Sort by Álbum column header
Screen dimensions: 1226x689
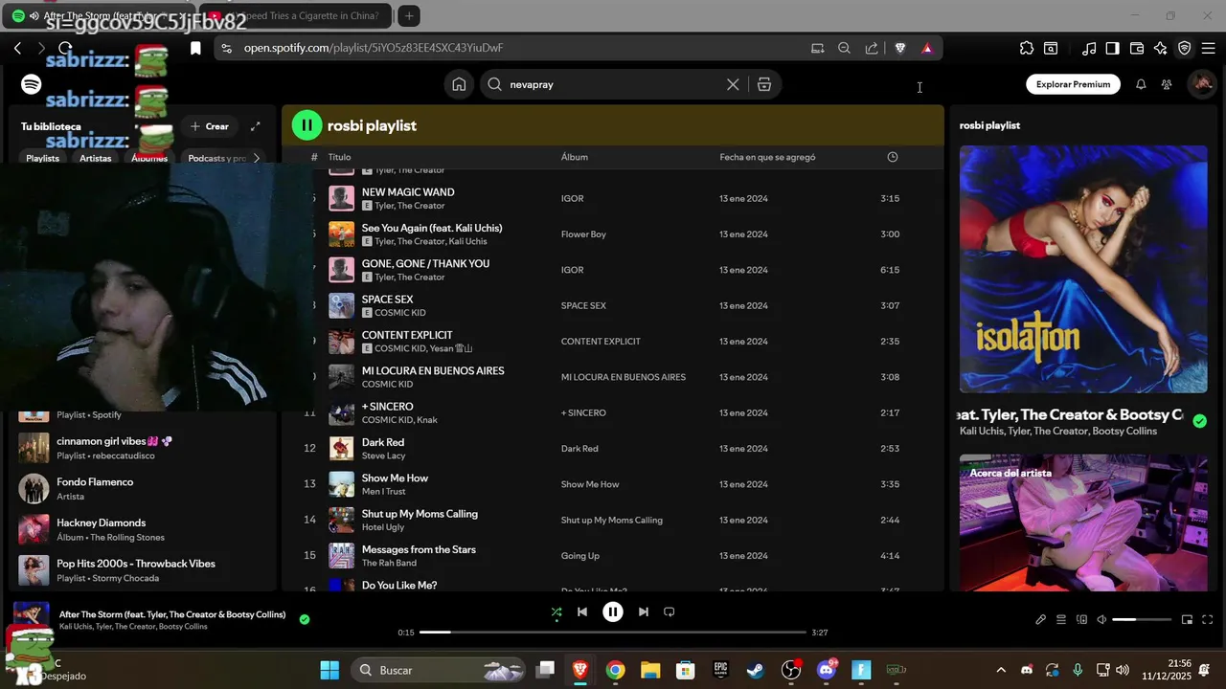pyautogui.click(x=575, y=157)
